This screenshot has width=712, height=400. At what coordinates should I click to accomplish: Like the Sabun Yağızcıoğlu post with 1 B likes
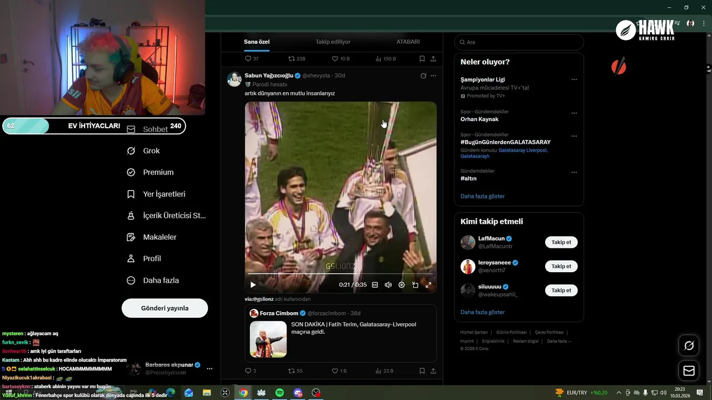coord(339,371)
